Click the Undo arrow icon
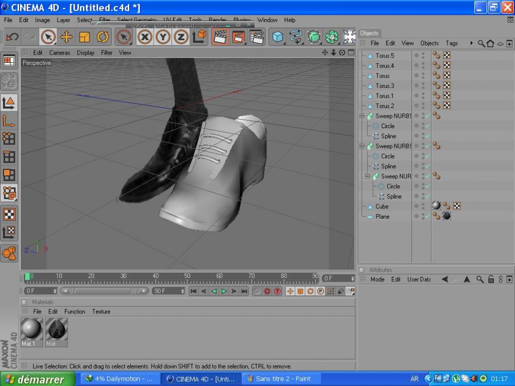 click(12, 37)
